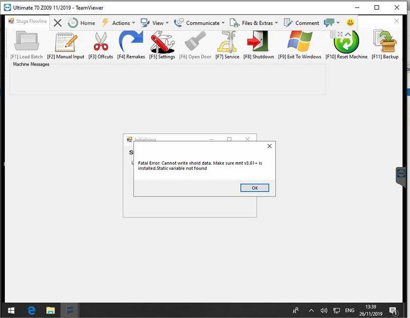Click F10 Reset Machine green icon

[x=346, y=42]
